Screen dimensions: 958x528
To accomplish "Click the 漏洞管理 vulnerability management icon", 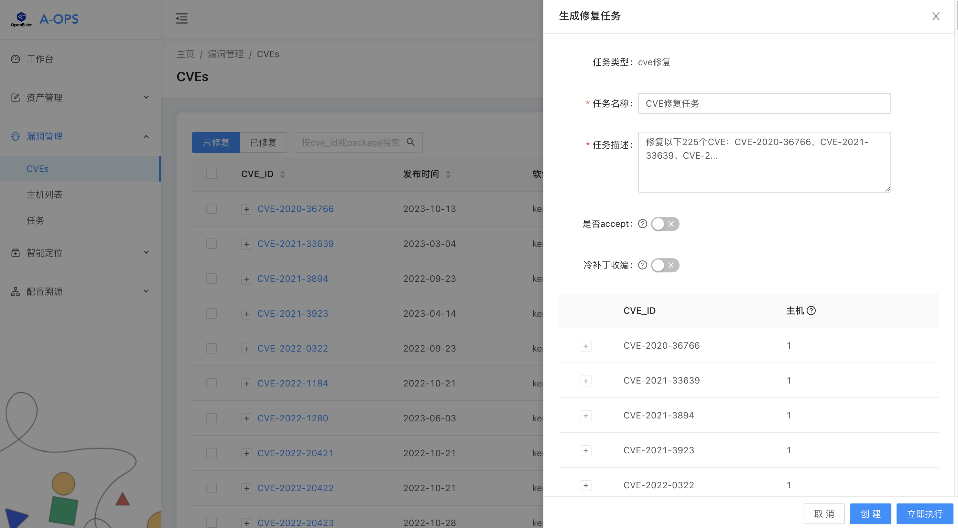I will [15, 136].
